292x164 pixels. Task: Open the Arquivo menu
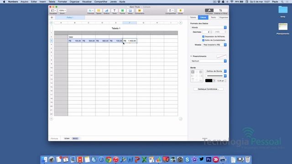(x=24, y=2)
